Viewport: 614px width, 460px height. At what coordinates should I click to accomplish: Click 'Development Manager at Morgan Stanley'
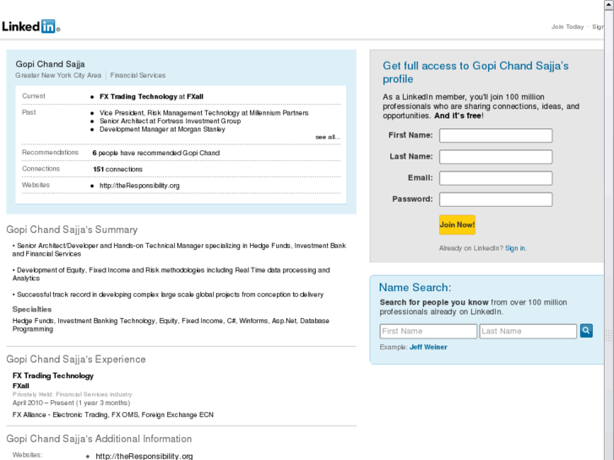point(162,129)
